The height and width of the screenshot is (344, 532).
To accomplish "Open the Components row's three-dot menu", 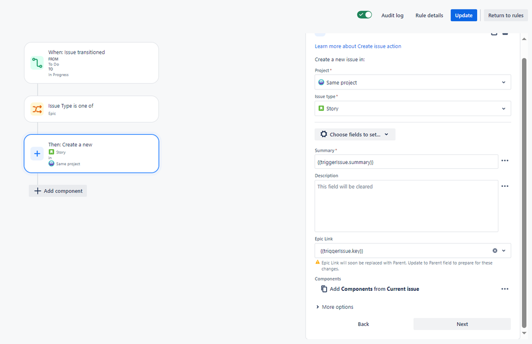I will (x=505, y=289).
